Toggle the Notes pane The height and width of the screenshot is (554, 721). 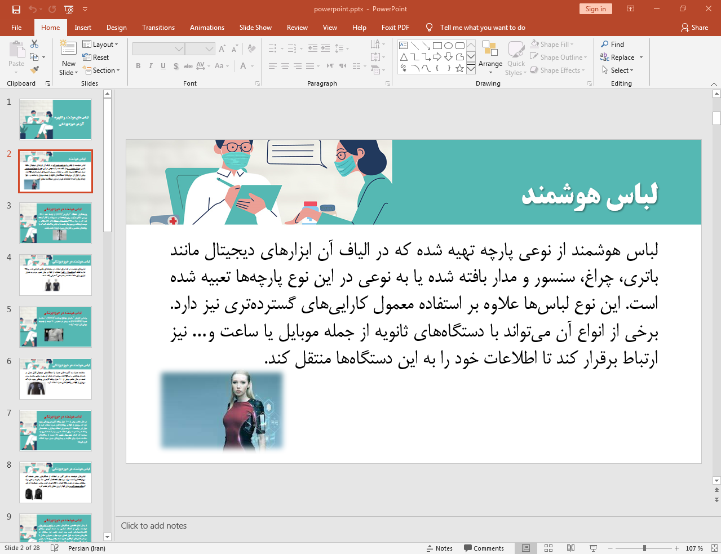pyautogui.click(x=439, y=548)
